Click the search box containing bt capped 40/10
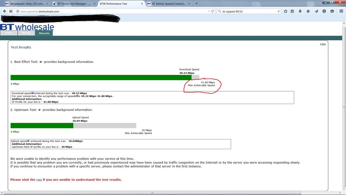Viewport: 346px width, 195px height. pos(249,11)
